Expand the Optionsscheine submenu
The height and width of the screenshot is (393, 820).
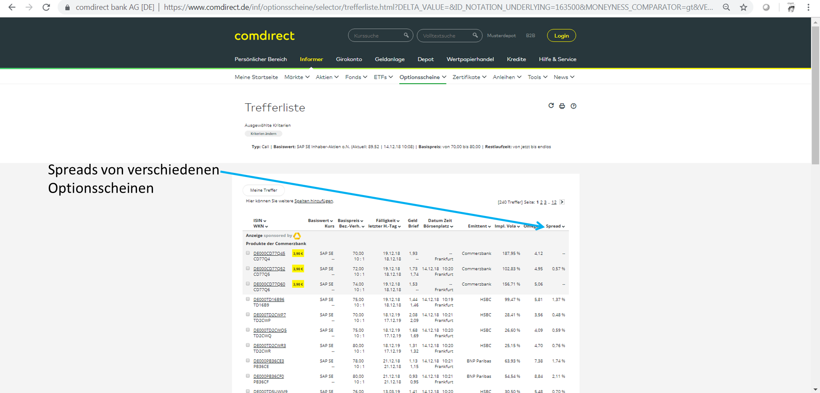pos(422,77)
